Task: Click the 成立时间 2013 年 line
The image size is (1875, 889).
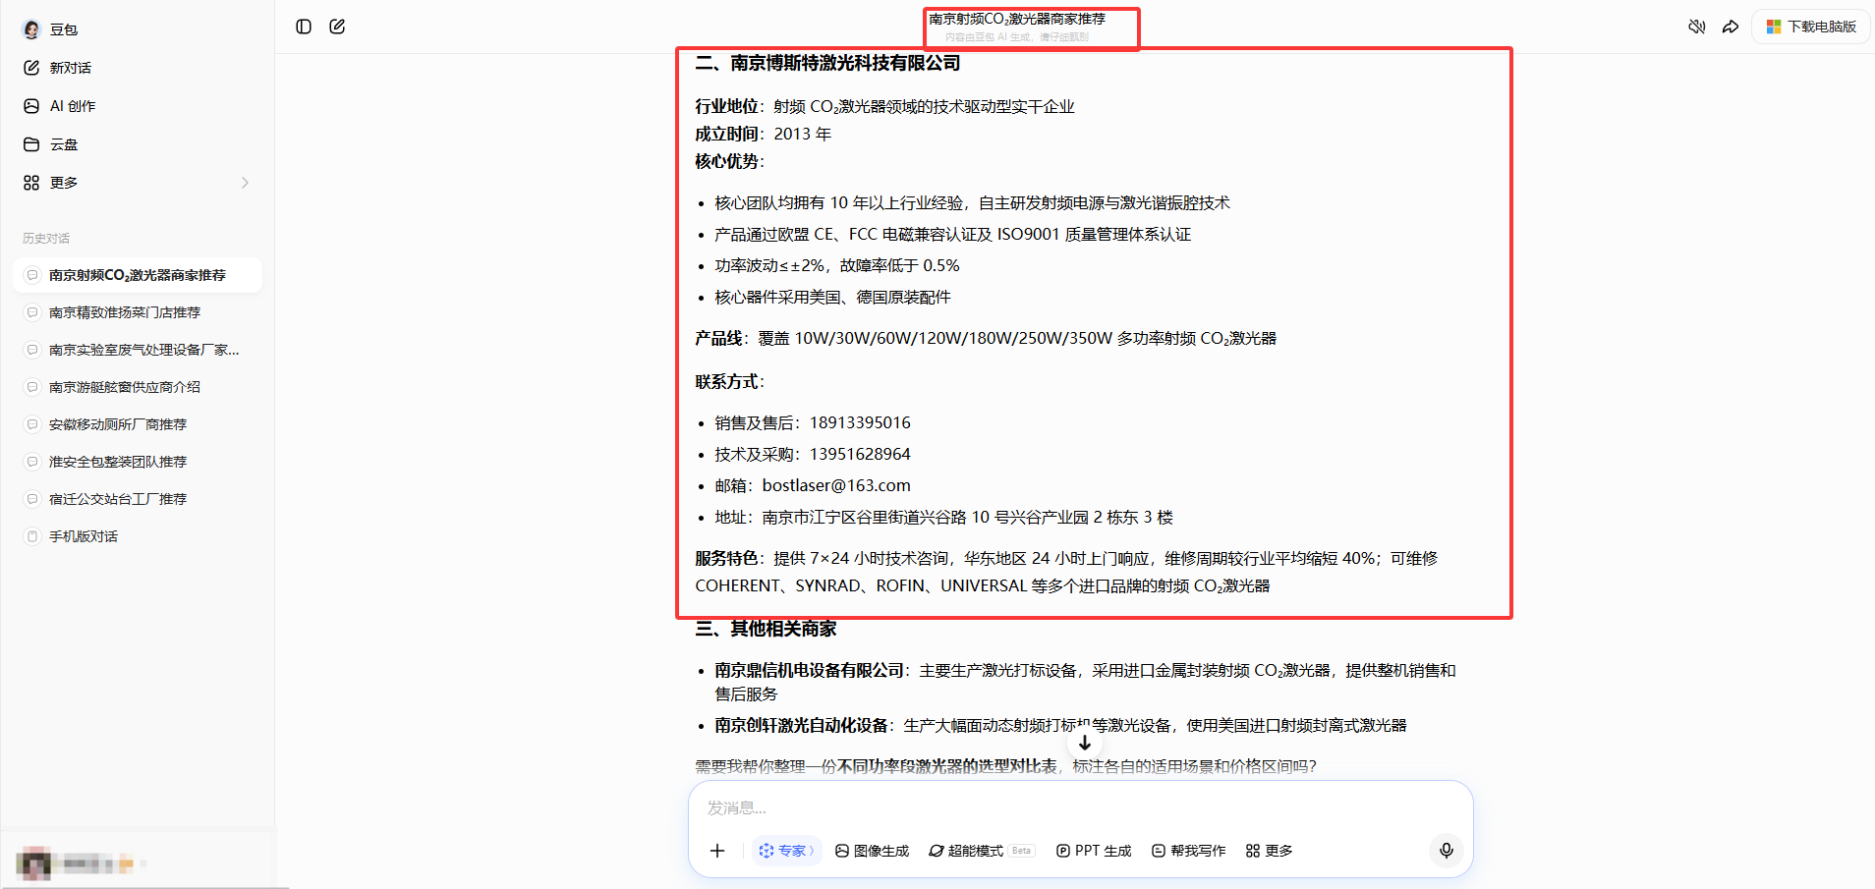Action: coord(763,134)
